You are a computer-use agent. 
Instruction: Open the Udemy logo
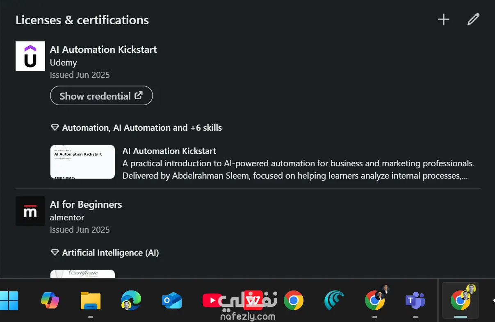[30, 56]
